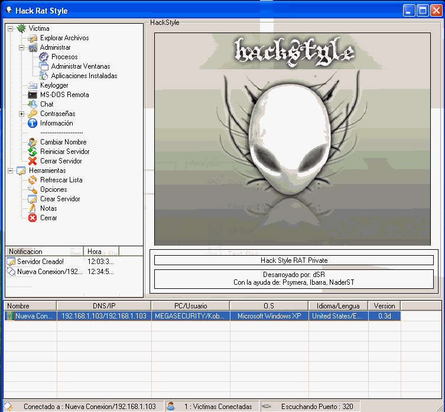Viewport: 445px width, 412px height.
Task: Click the Refrescar Lista icon
Action: [x=33, y=180]
